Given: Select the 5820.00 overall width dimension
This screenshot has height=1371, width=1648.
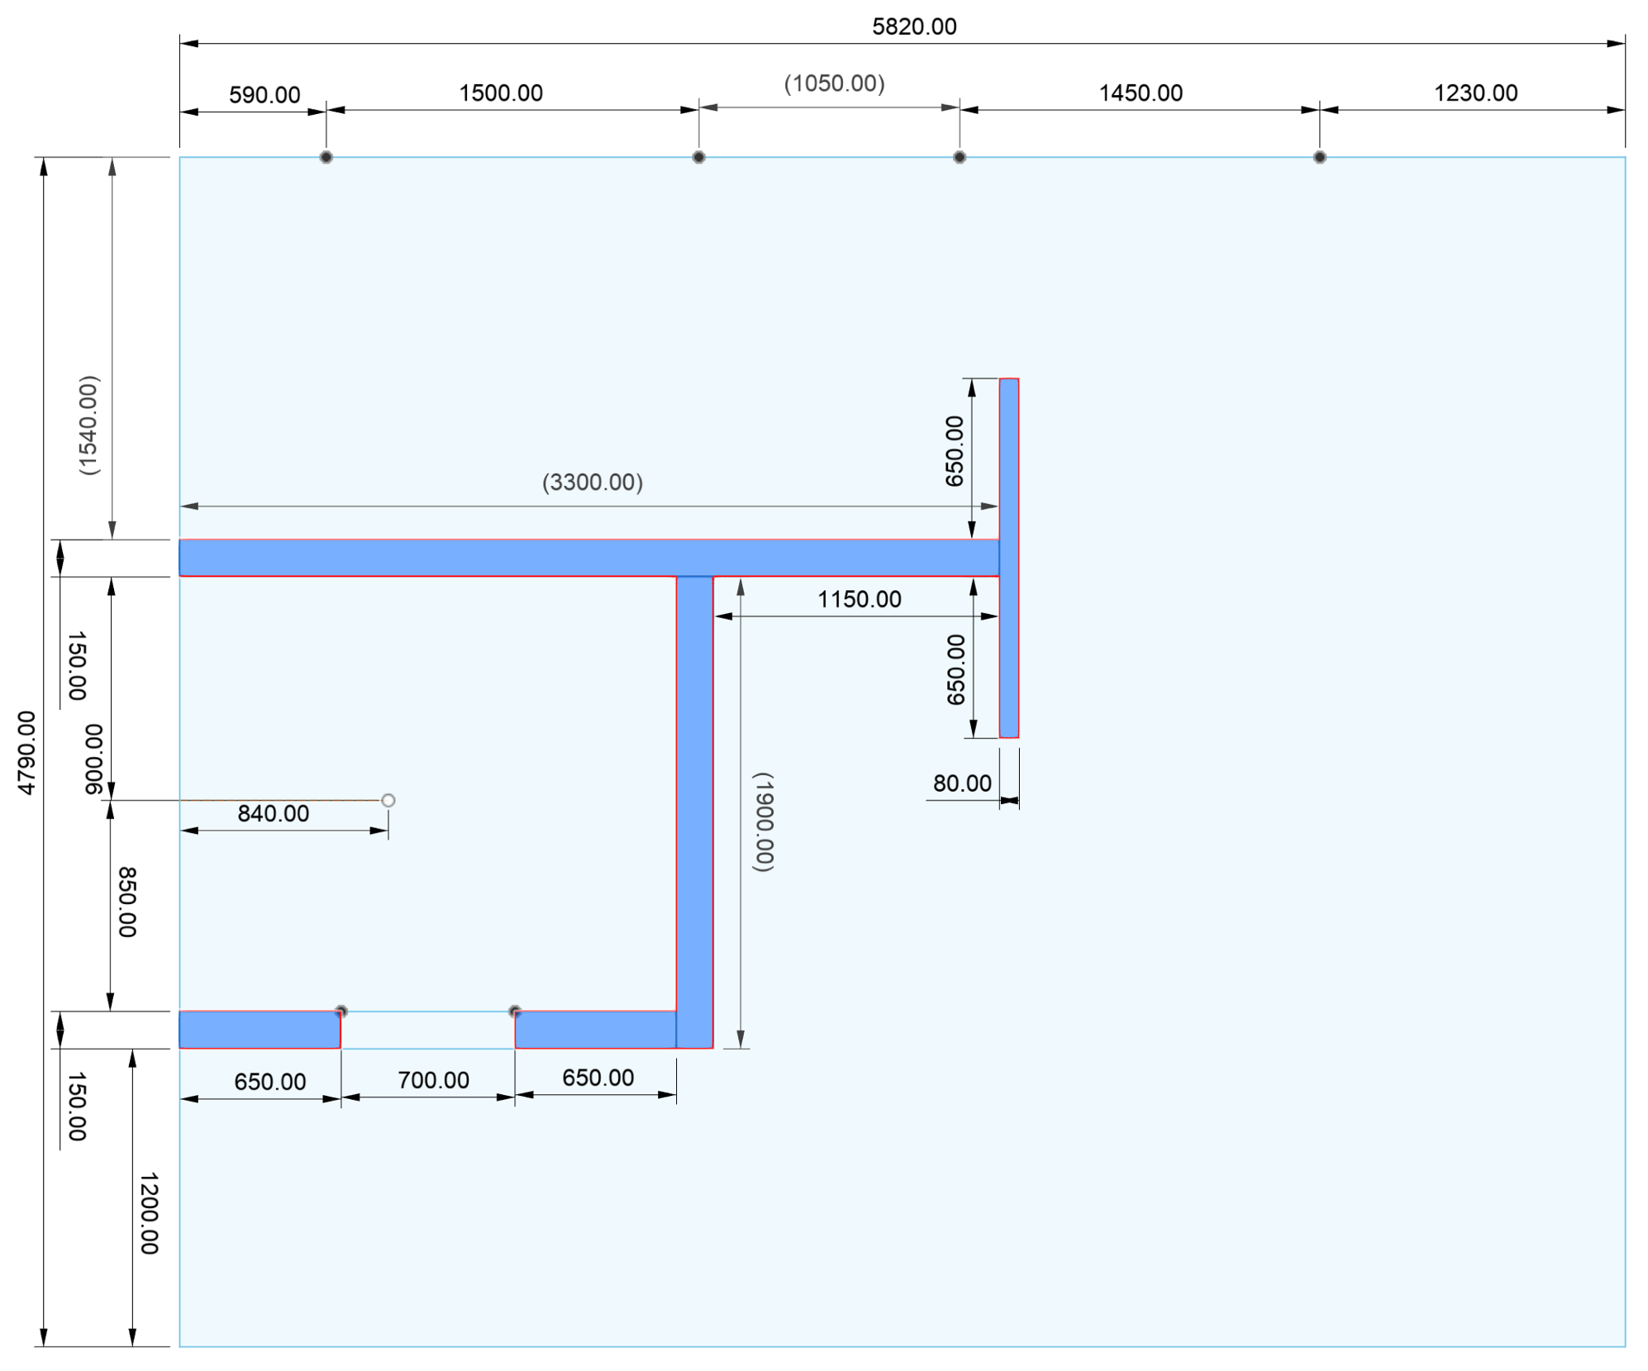Looking at the screenshot, I should click(913, 26).
